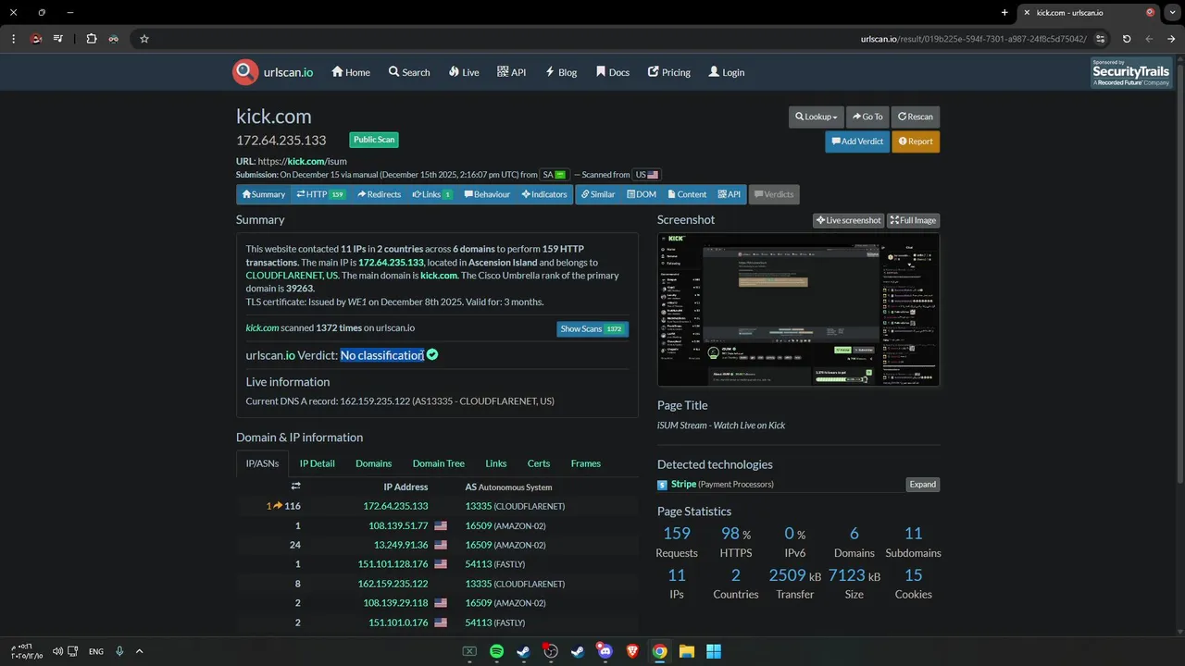Expand the system tray hidden icons chevron
The height and width of the screenshot is (666, 1185).
(140, 651)
